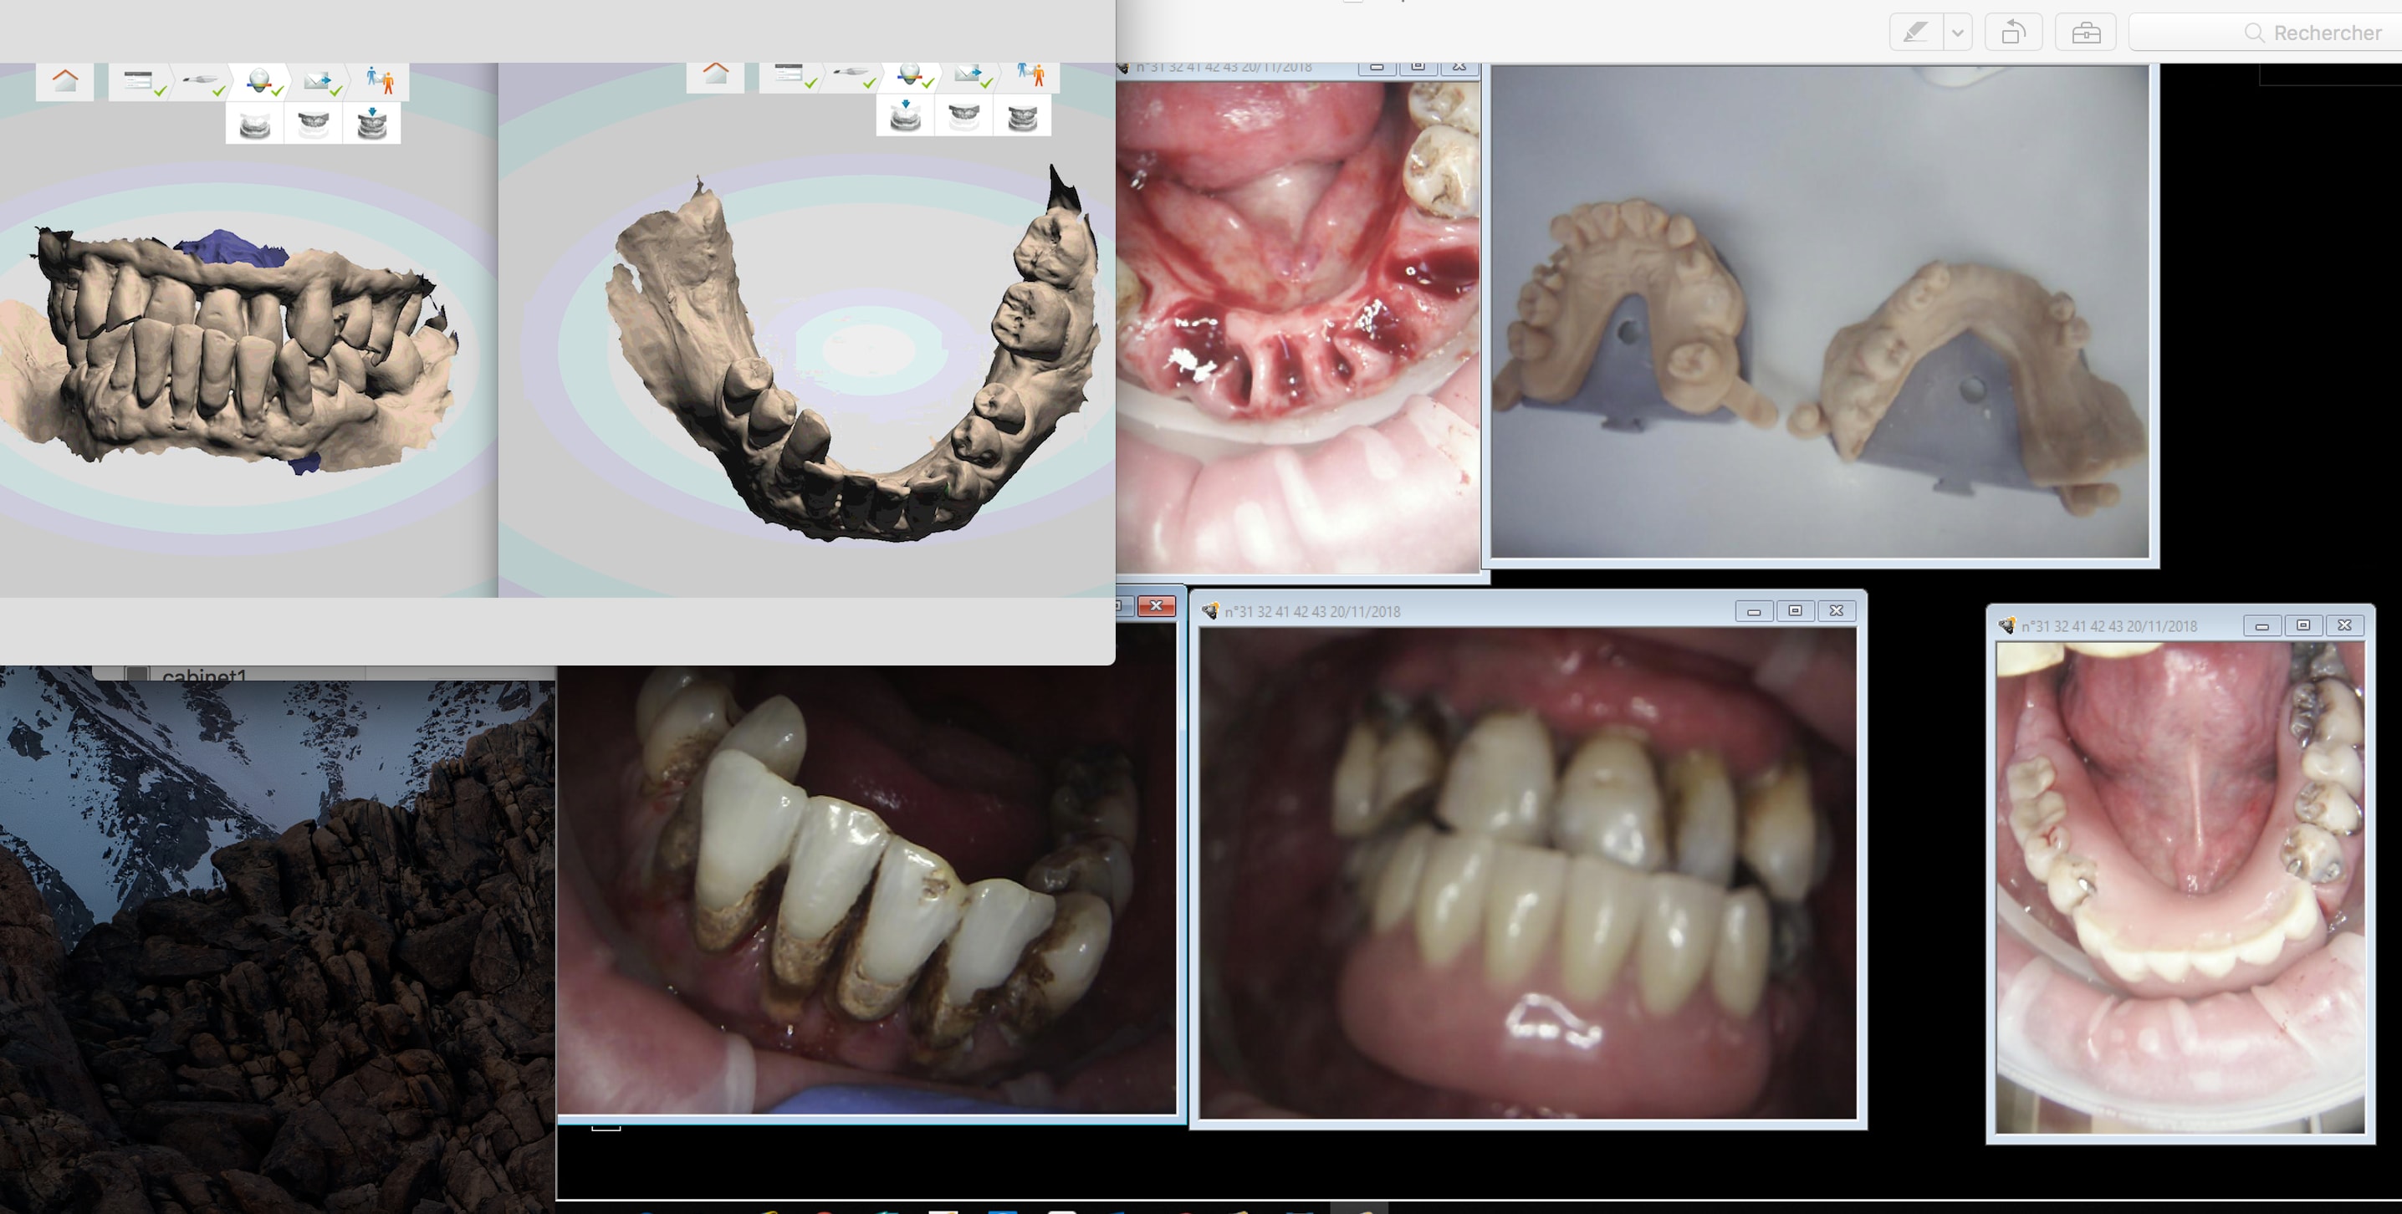
Task: Open the patient communication icon in left panel
Action: (380, 81)
